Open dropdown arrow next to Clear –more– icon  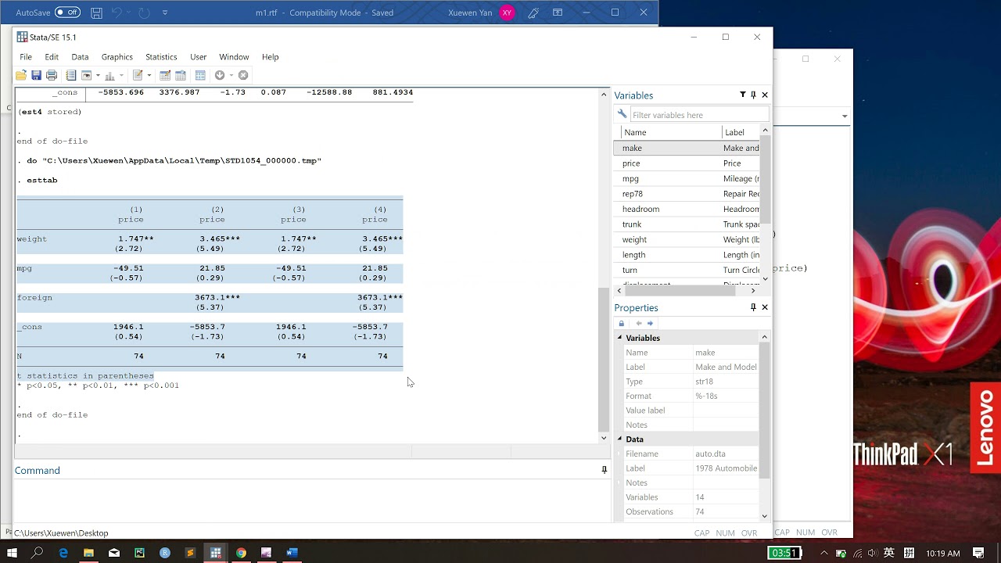click(231, 75)
